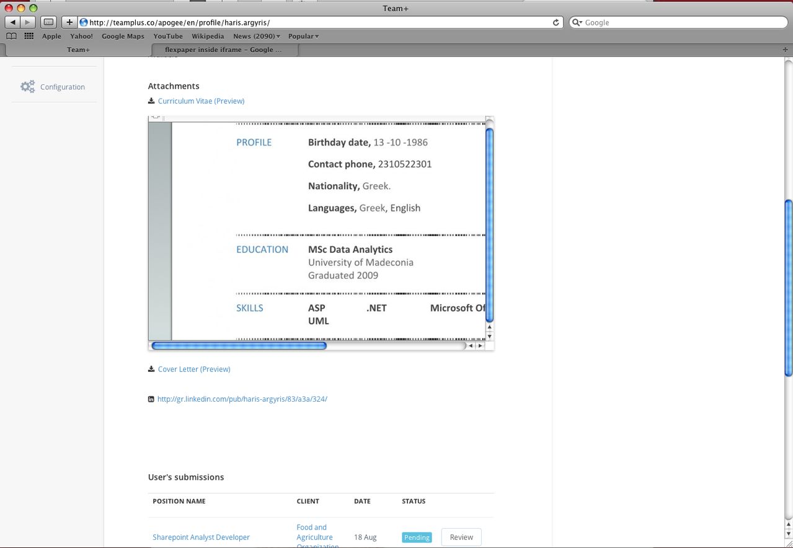Click the LinkedIn icon next to the profile URL

151,399
